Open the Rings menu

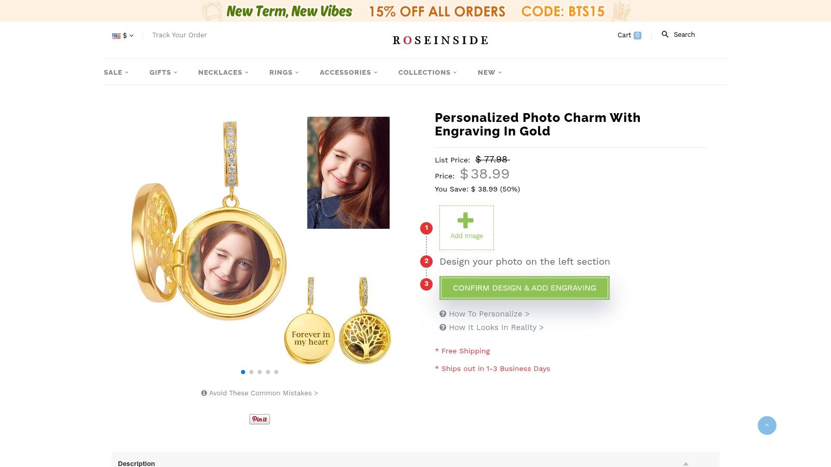coord(284,72)
